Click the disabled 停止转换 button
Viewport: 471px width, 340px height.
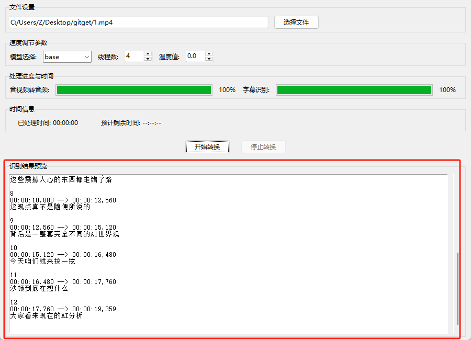point(263,146)
